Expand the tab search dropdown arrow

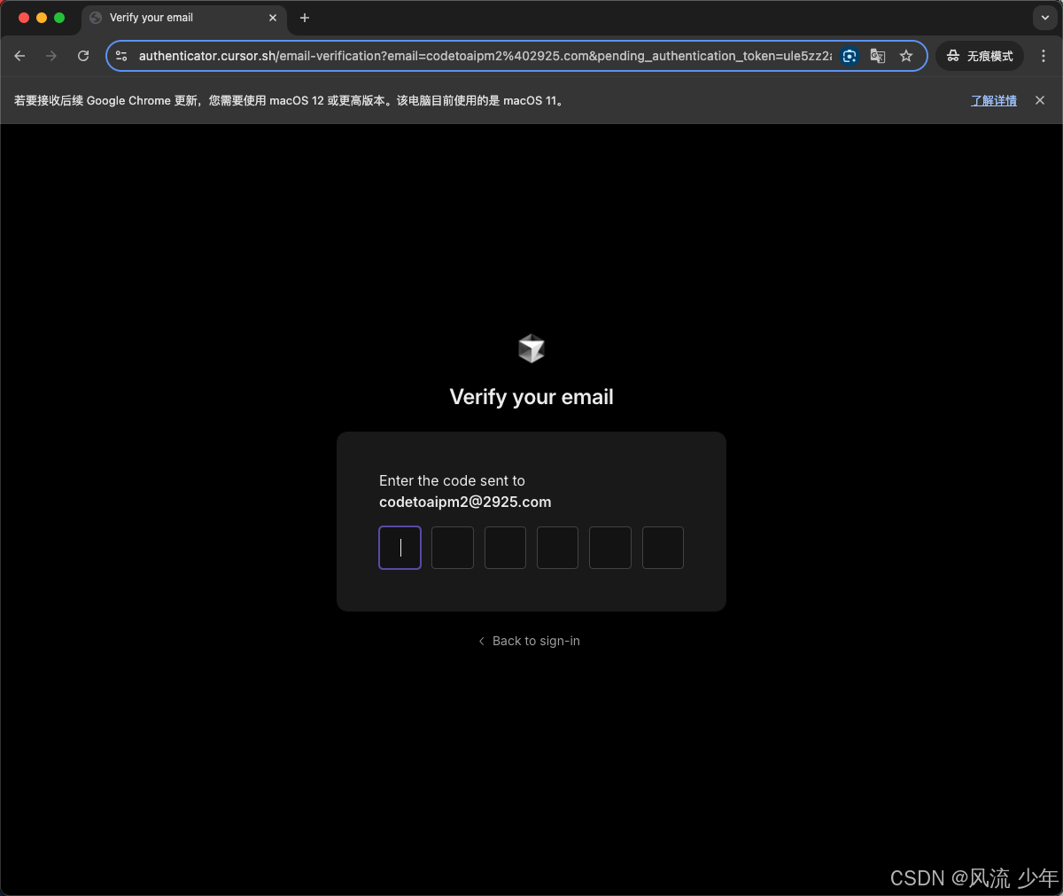tap(1045, 18)
